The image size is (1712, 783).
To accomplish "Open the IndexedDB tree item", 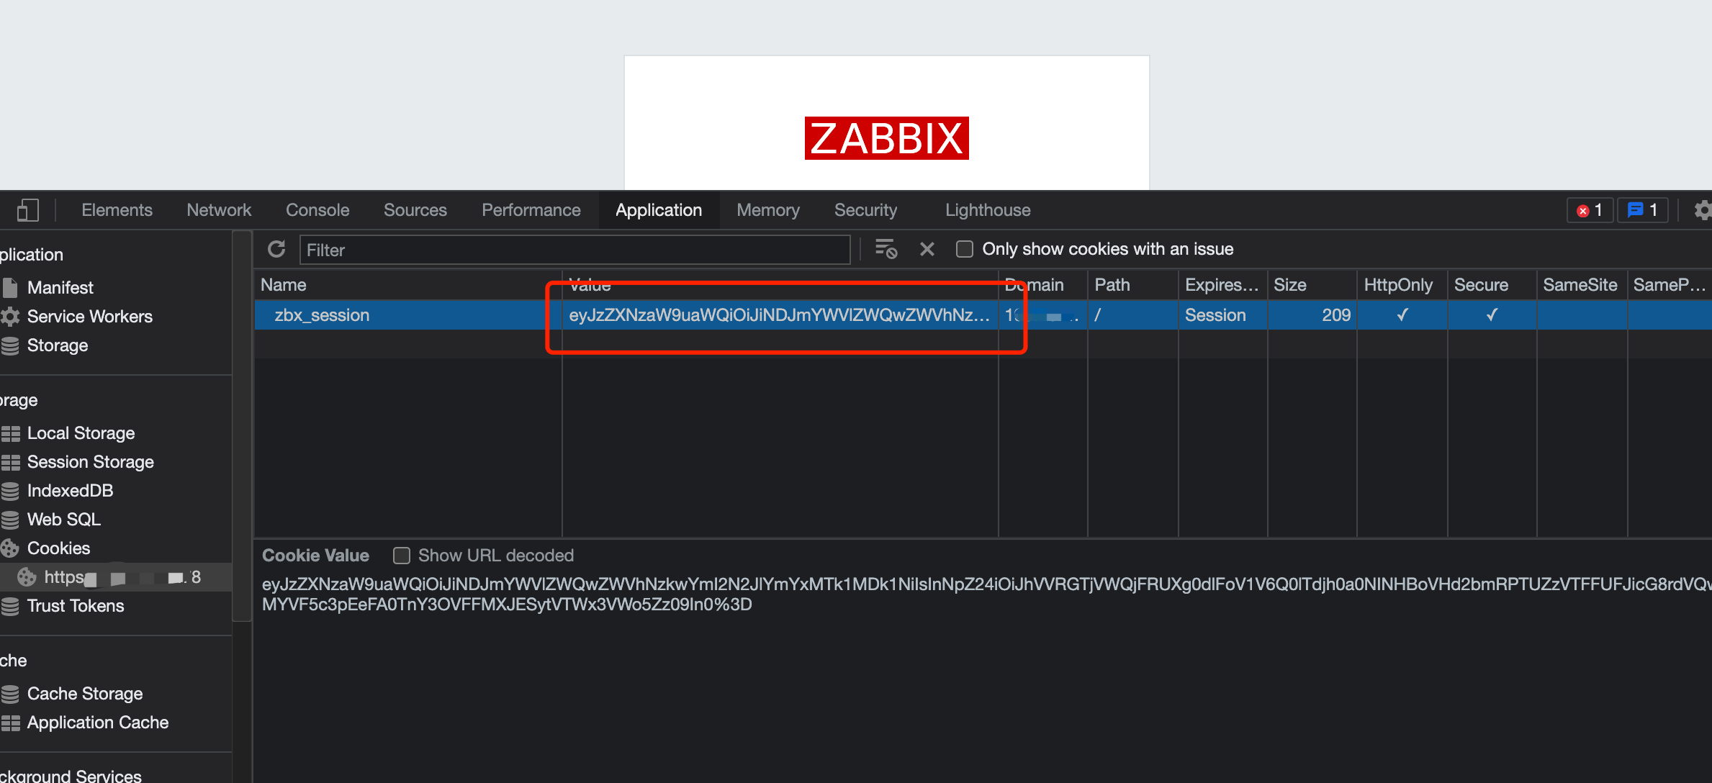I will click(x=70, y=491).
